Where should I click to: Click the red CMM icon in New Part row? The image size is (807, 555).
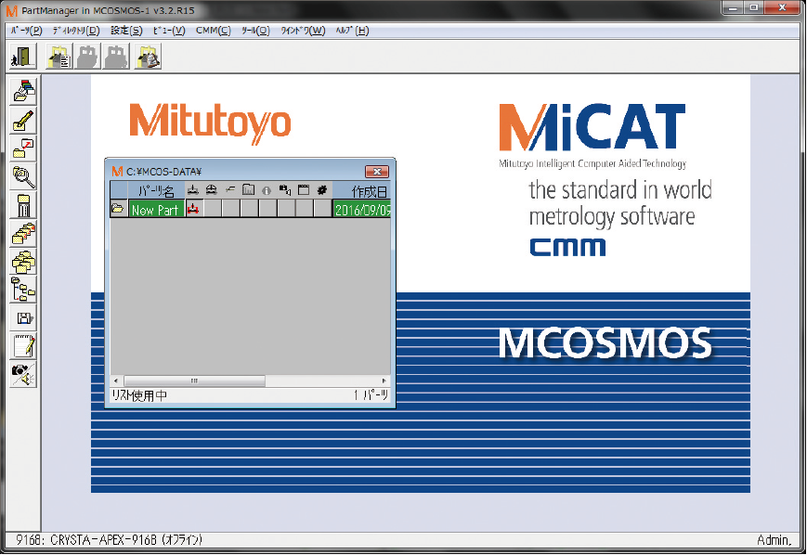(193, 209)
